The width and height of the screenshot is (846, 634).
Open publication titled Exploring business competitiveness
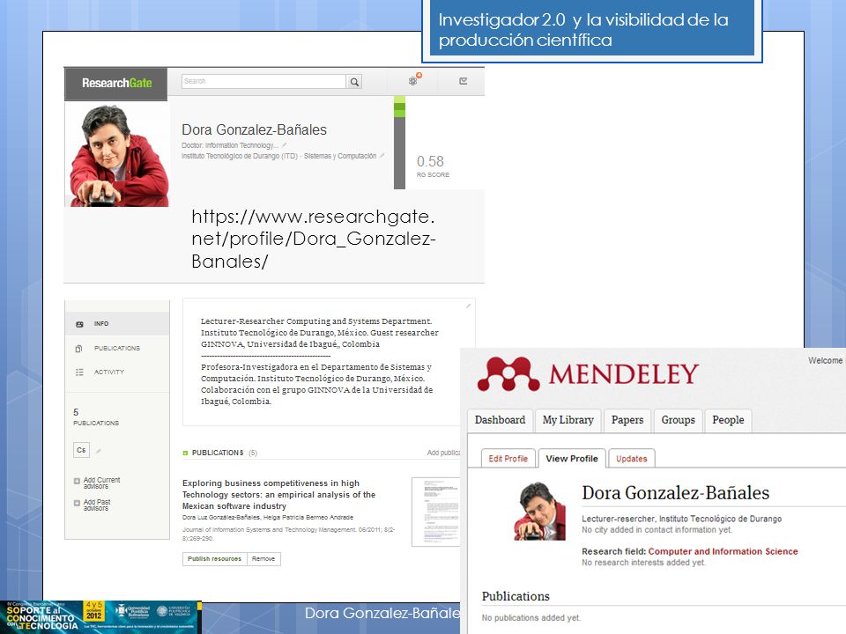coord(278,494)
